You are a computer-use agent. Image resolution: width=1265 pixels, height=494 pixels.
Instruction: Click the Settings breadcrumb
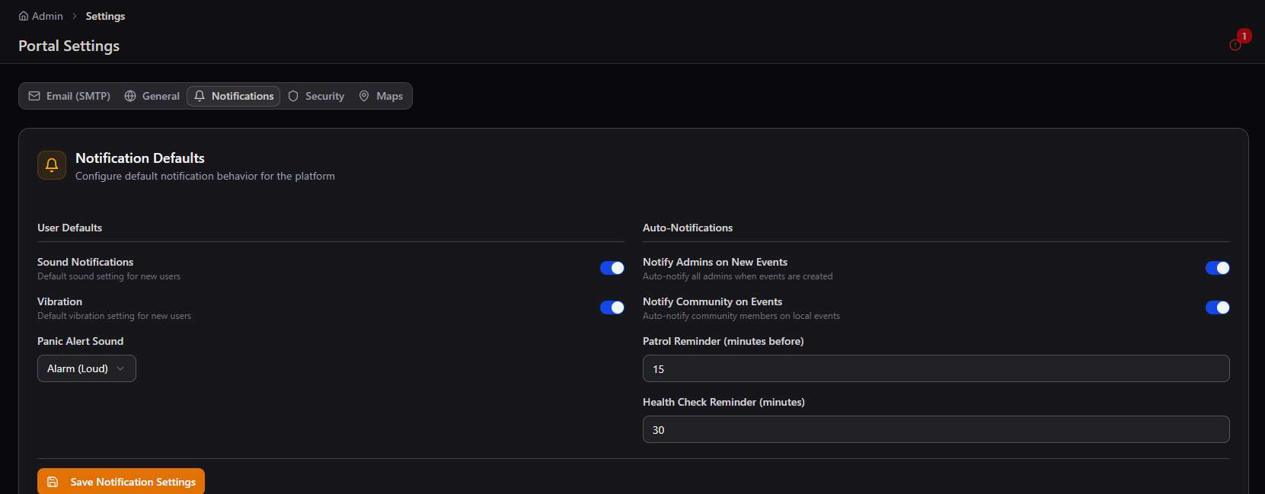[x=105, y=16]
